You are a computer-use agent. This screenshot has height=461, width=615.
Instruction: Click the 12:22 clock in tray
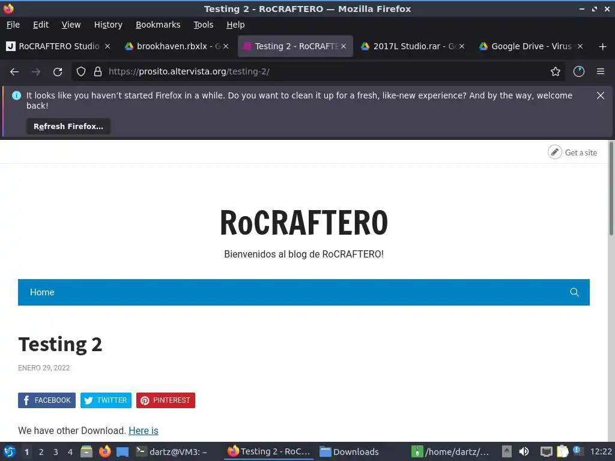(x=601, y=451)
